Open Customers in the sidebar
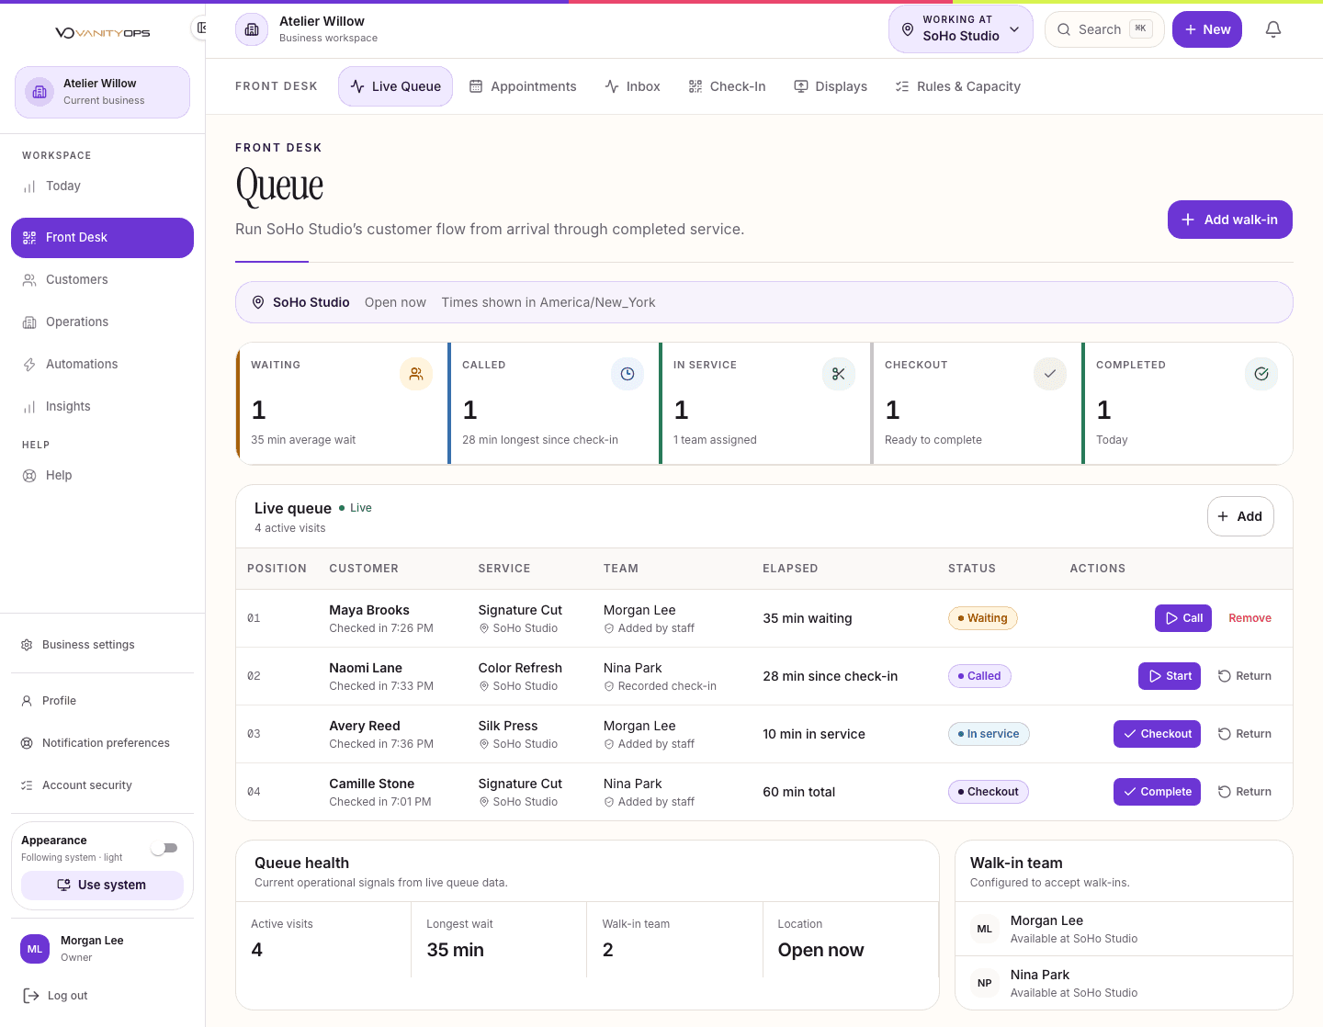Viewport: 1323px width, 1027px height. click(102, 279)
